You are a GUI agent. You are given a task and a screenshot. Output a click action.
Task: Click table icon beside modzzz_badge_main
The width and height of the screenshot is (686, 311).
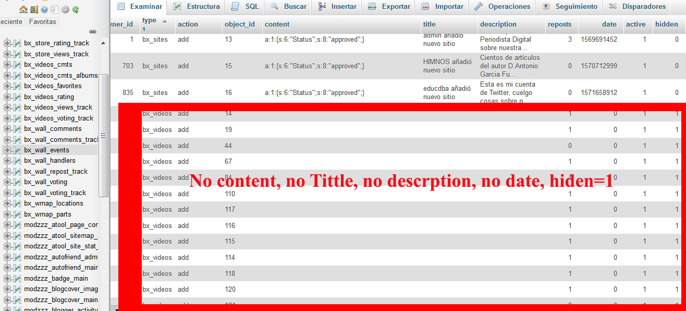[17, 279]
